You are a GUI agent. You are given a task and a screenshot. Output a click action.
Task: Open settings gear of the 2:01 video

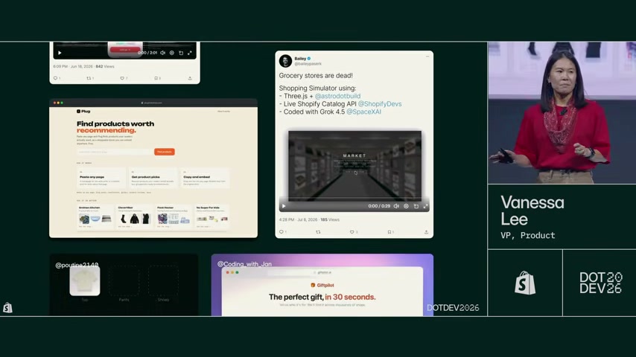172,53
